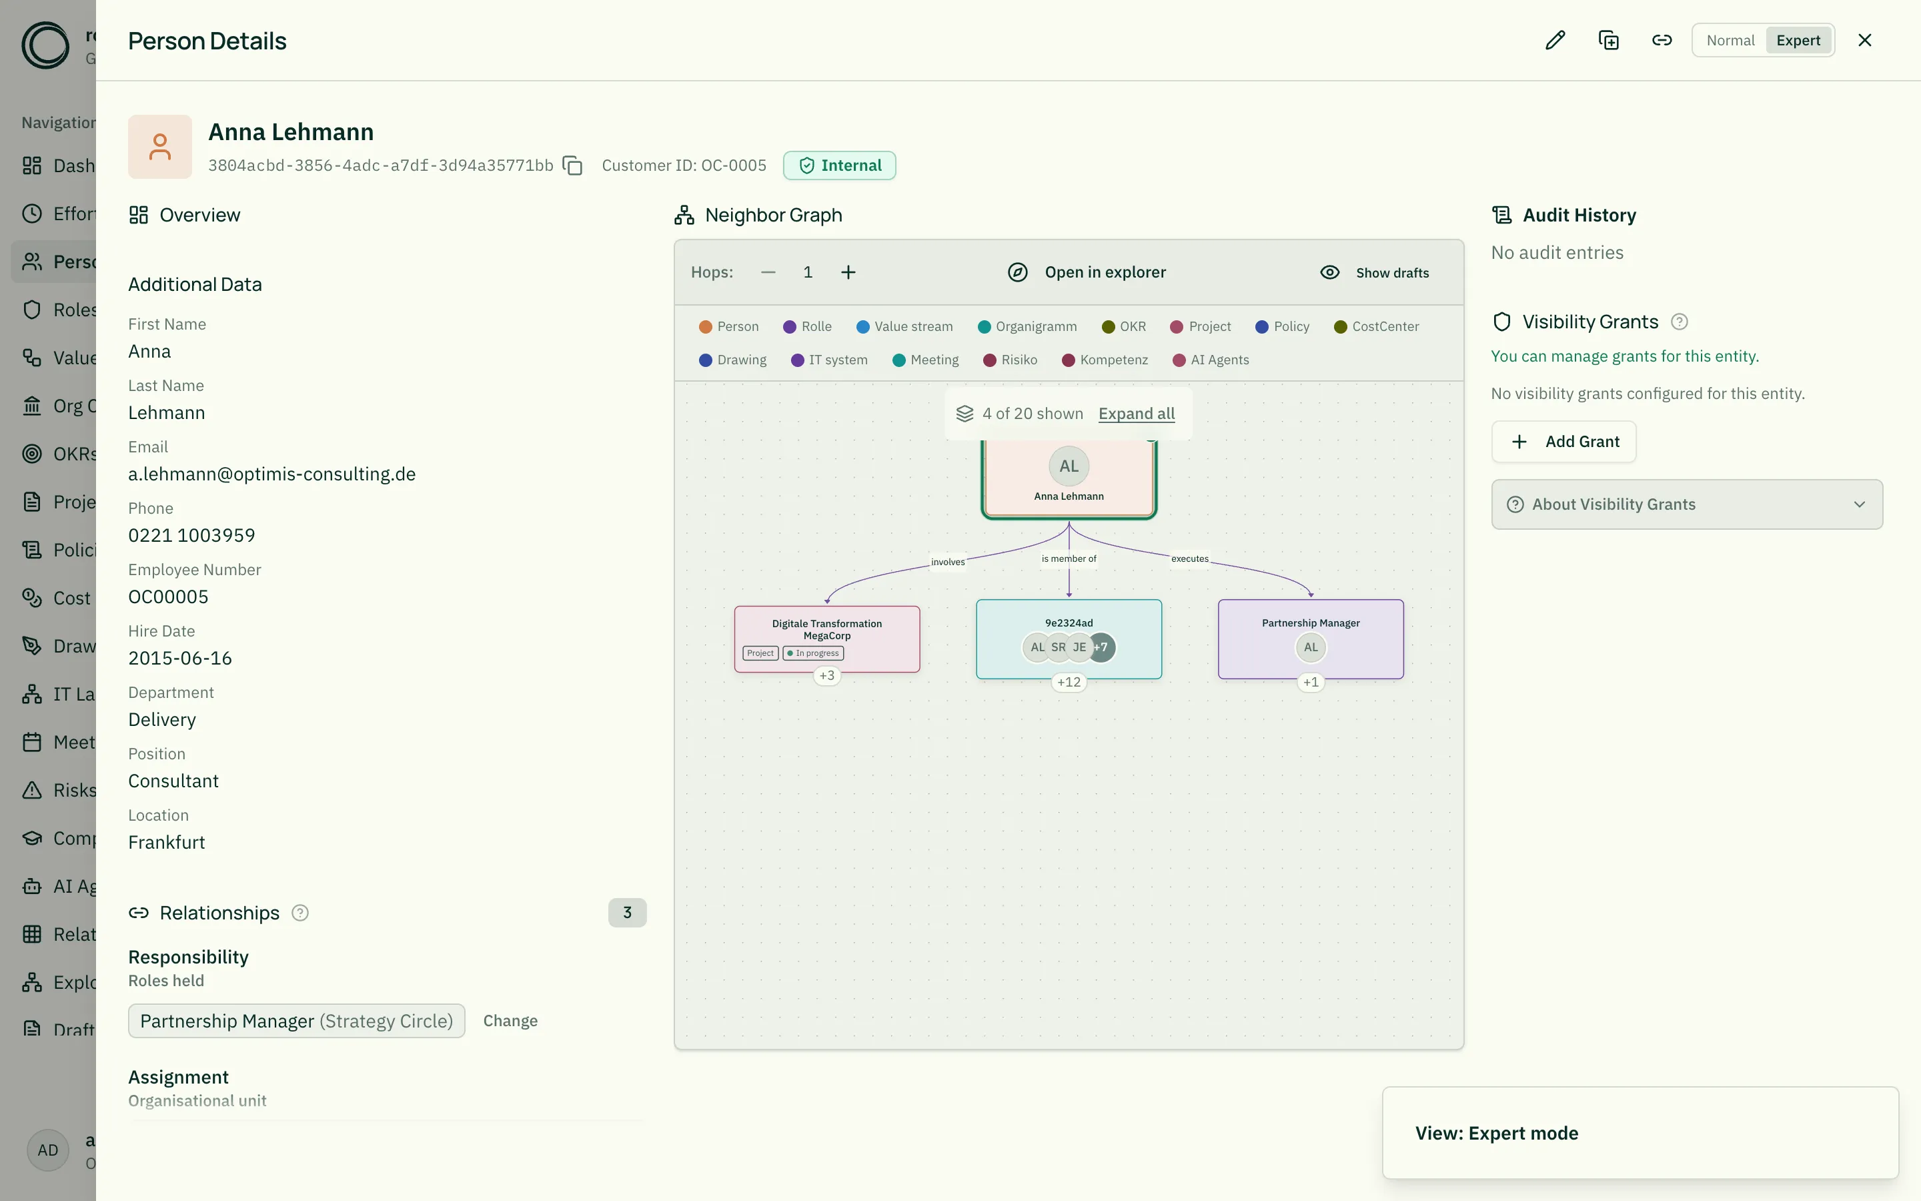Increase hops with the plus button

click(848, 272)
